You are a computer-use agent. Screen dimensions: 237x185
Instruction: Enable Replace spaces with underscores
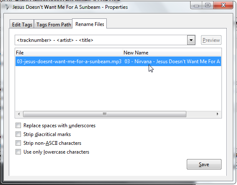coord(18,126)
